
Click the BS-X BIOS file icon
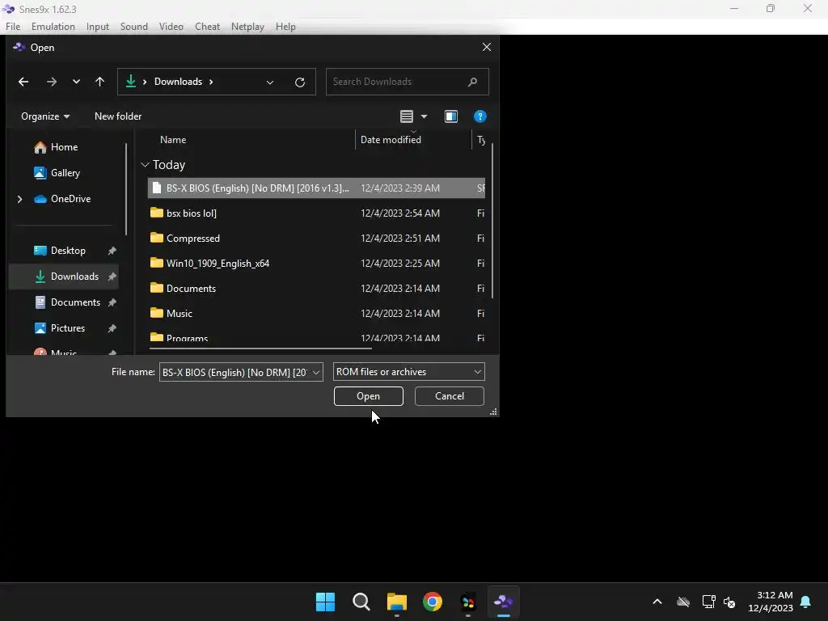156,188
